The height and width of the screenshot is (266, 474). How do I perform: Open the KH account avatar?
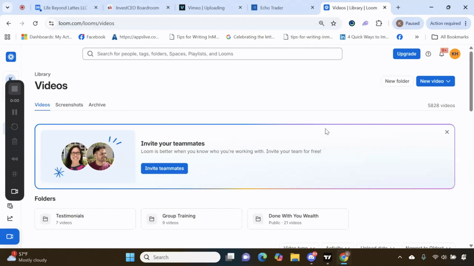455,54
